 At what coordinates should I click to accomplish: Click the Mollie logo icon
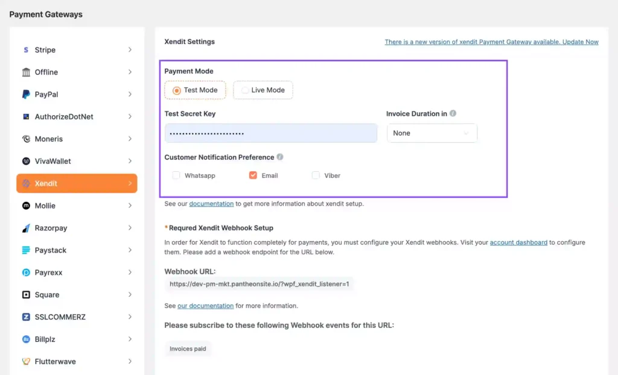tap(26, 206)
